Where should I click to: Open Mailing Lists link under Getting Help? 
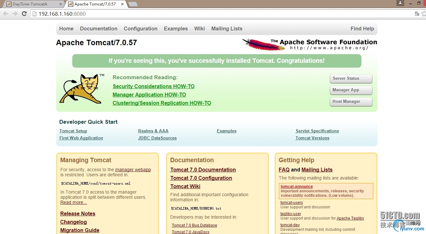(317, 170)
